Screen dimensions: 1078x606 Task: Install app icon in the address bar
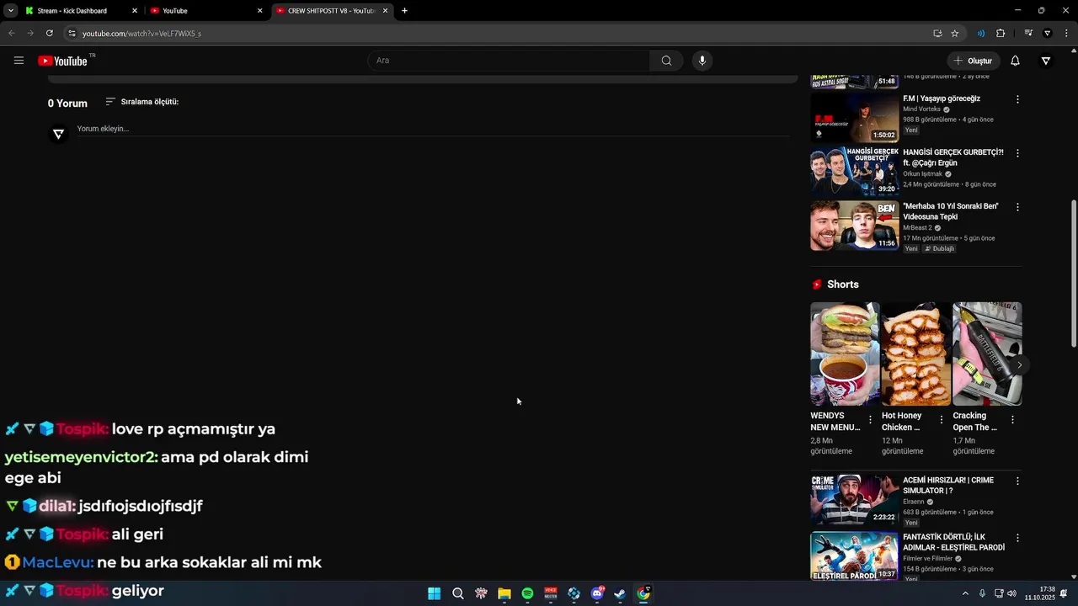[937, 33]
